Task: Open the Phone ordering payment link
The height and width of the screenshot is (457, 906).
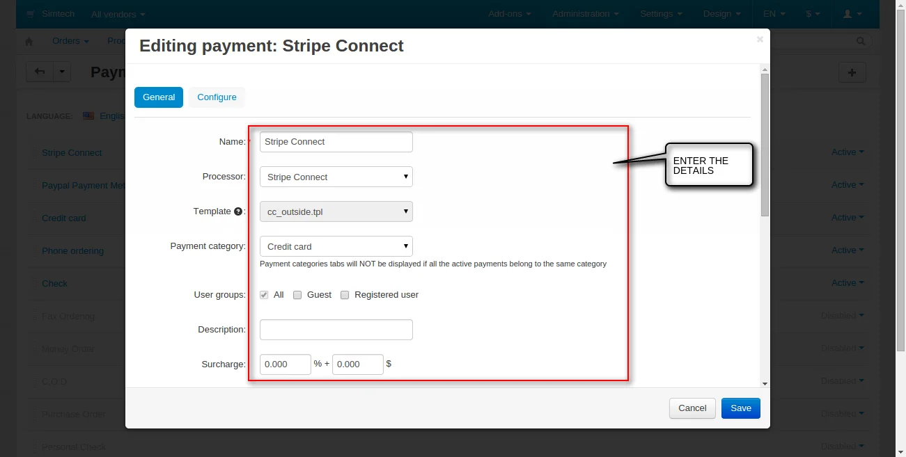Action: coord(72,251)
